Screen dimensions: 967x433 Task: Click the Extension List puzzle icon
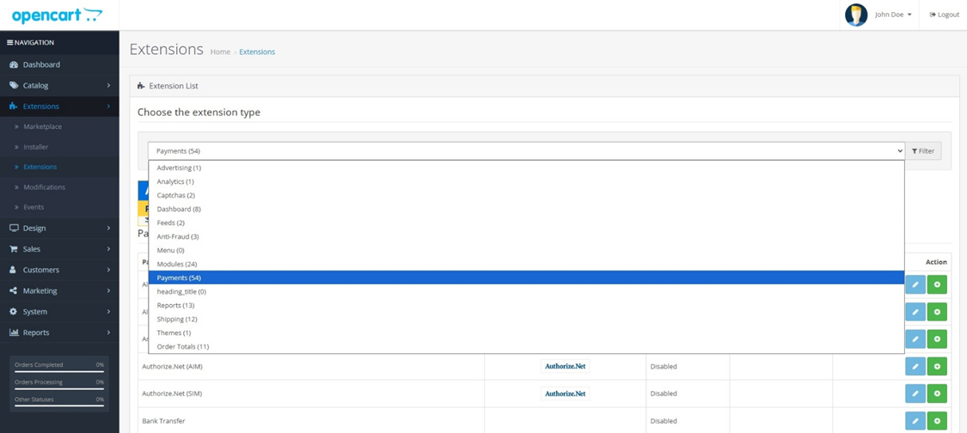(x=141, y=87)
